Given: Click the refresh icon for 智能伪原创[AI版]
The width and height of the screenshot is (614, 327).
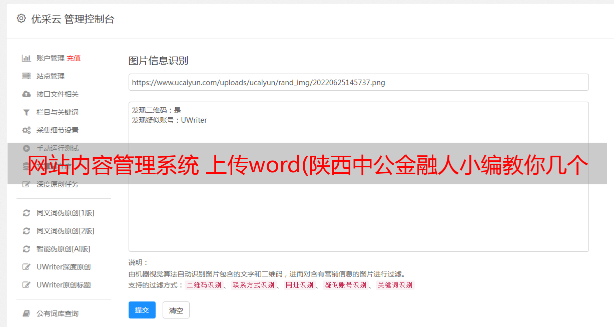Looking at the screenshot, I should tap(27, 249).
